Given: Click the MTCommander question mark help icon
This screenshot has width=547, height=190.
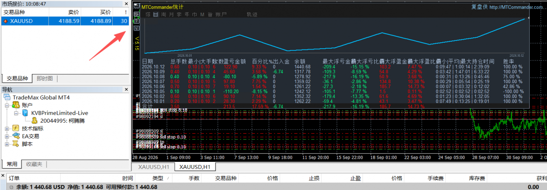Looking at the screenshot, I should point(136,21).
